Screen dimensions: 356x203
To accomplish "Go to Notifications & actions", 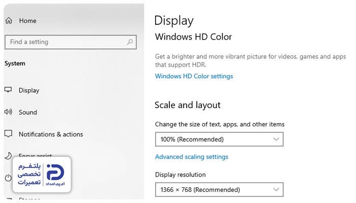I will click(51, 134).
